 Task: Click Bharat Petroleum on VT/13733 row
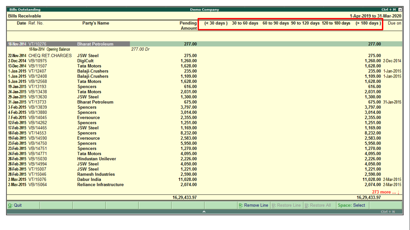(x=95, y=102)
